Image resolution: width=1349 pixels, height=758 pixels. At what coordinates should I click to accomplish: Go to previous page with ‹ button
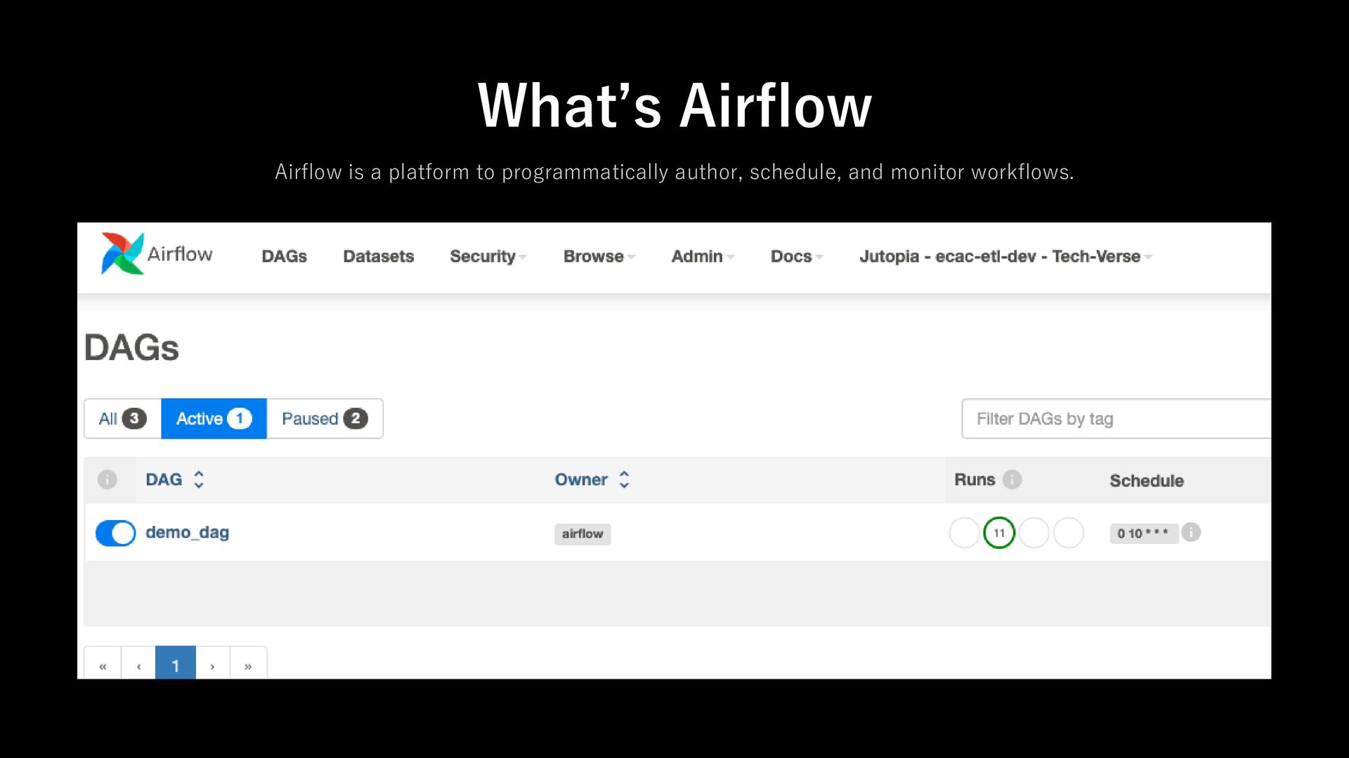[138, 665]
